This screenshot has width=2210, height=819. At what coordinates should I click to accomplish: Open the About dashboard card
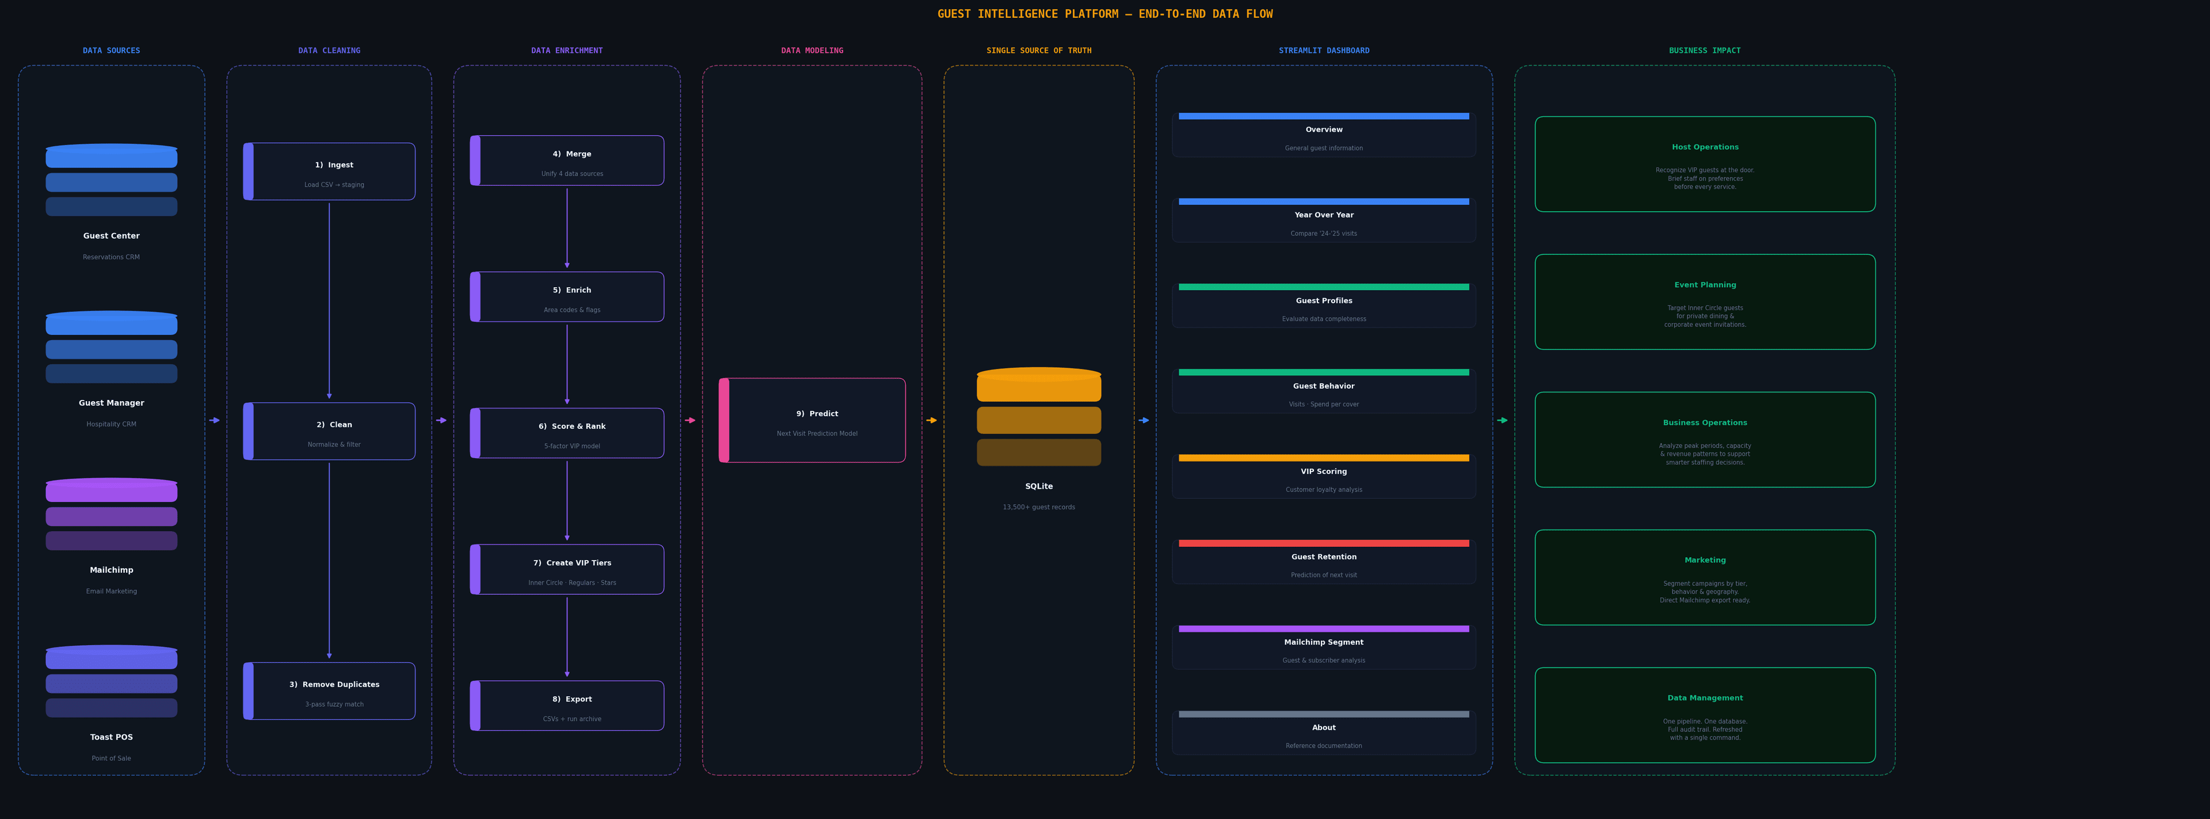click(x=1324, y=733)
